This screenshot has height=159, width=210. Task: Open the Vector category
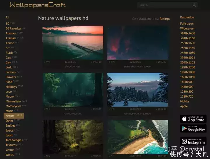click(10, 150)
